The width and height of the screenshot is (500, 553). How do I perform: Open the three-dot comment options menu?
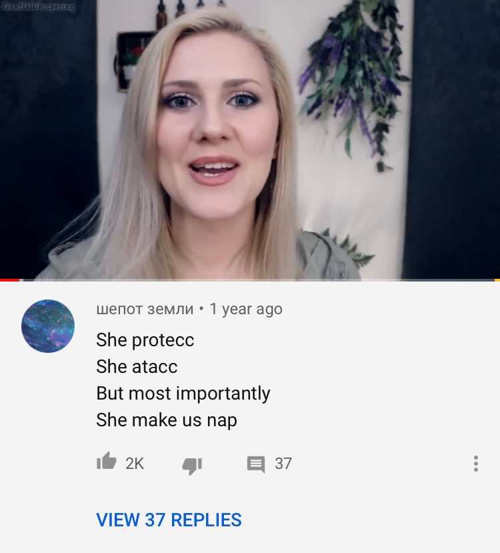[476, 464]
